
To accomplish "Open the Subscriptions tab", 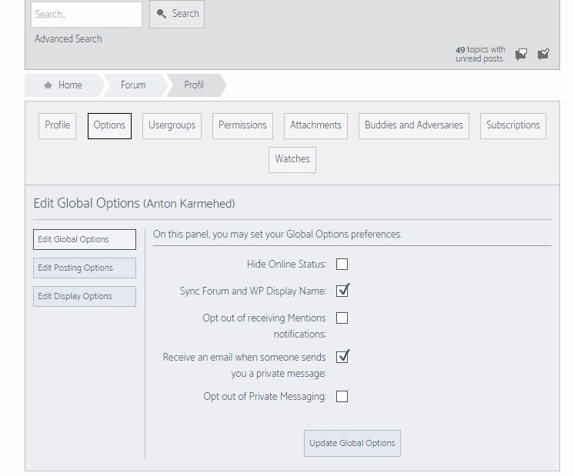I will (512, 125).
